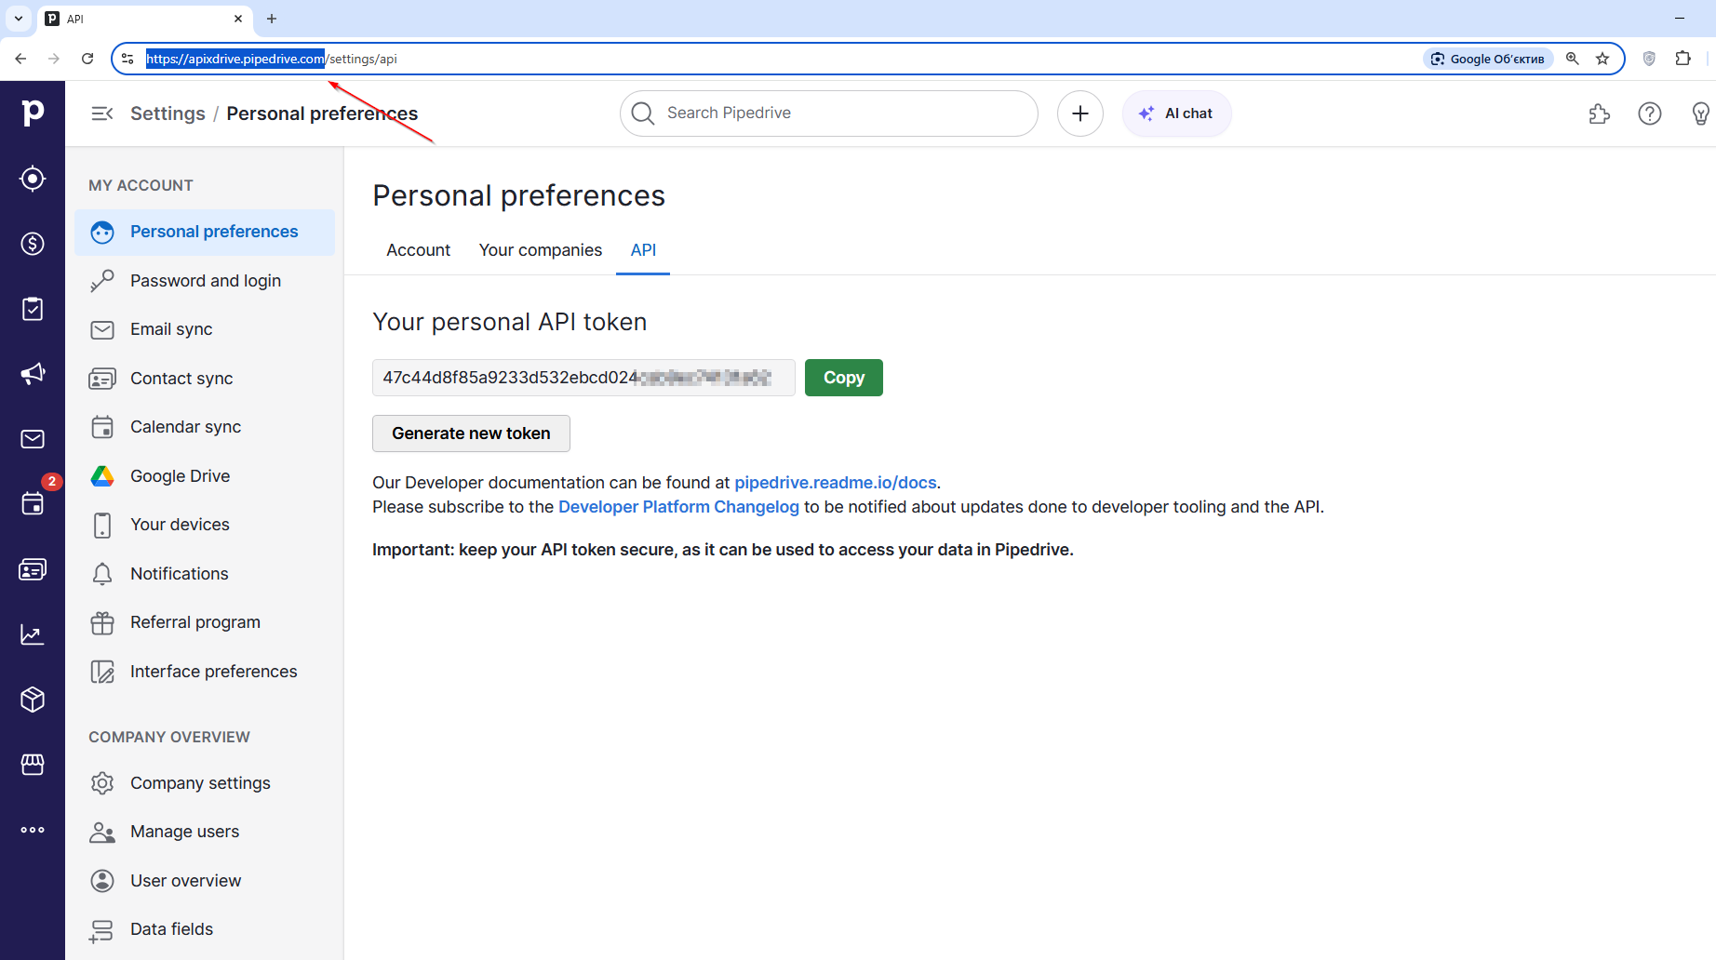The width and height of the screenshot is (1716, 960).
Task: Open the tab search dropdown arrow
Action: click(19, 19)
